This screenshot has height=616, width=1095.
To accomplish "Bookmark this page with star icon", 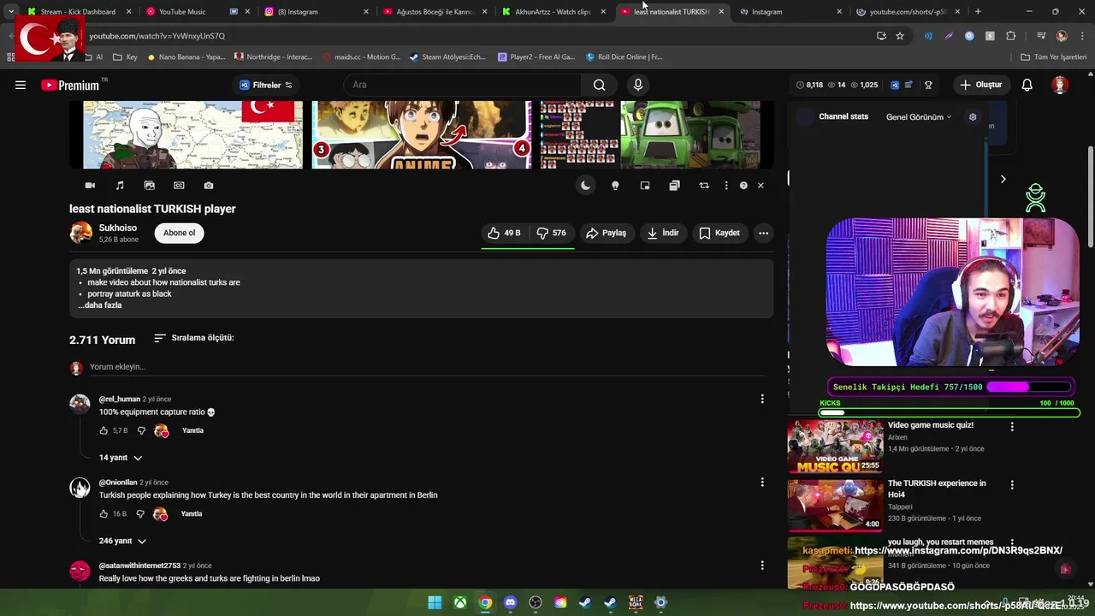I will (x=900, y=36).
